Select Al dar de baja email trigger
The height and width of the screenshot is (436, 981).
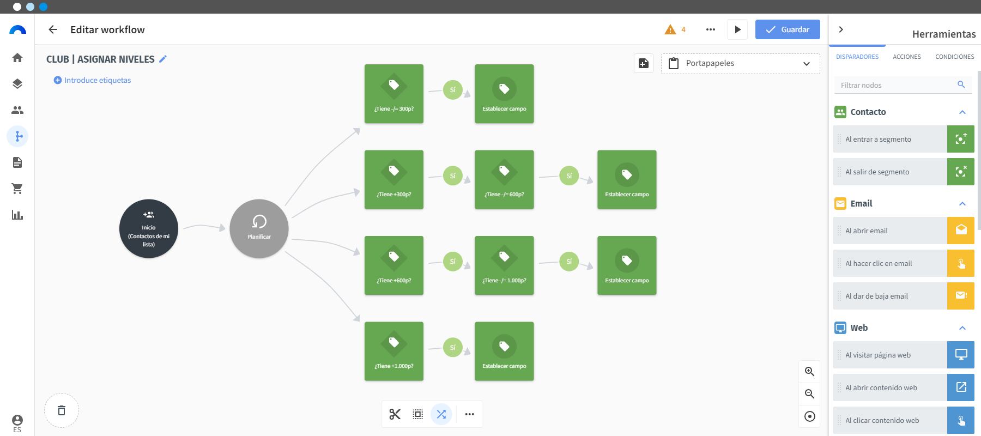click(x=904, y=296)
